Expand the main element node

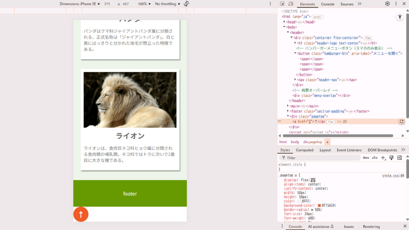pos(288,106)
